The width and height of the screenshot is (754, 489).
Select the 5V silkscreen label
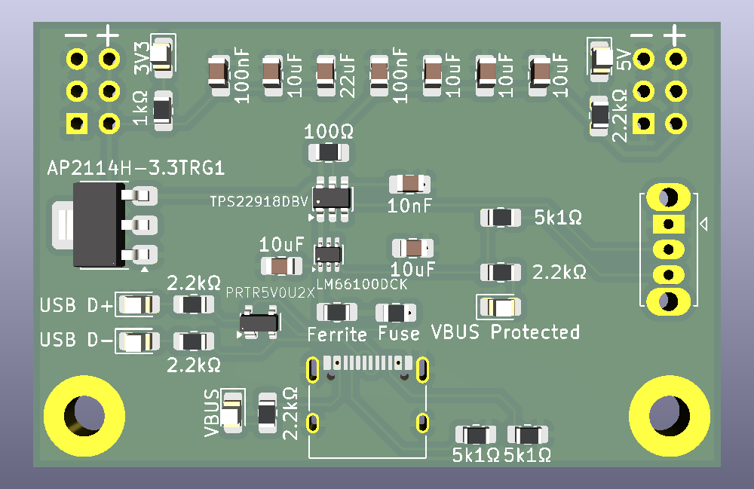click(x=624, y=59)
